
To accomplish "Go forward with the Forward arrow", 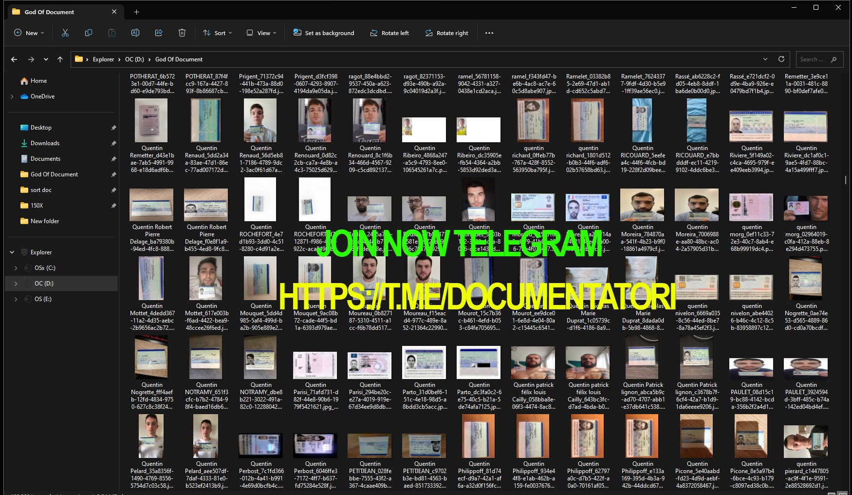I will click(31, 59).
